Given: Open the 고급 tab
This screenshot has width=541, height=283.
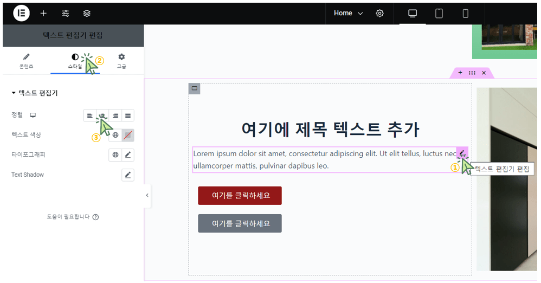Looking at the screenshot, I should click(121, 61).
